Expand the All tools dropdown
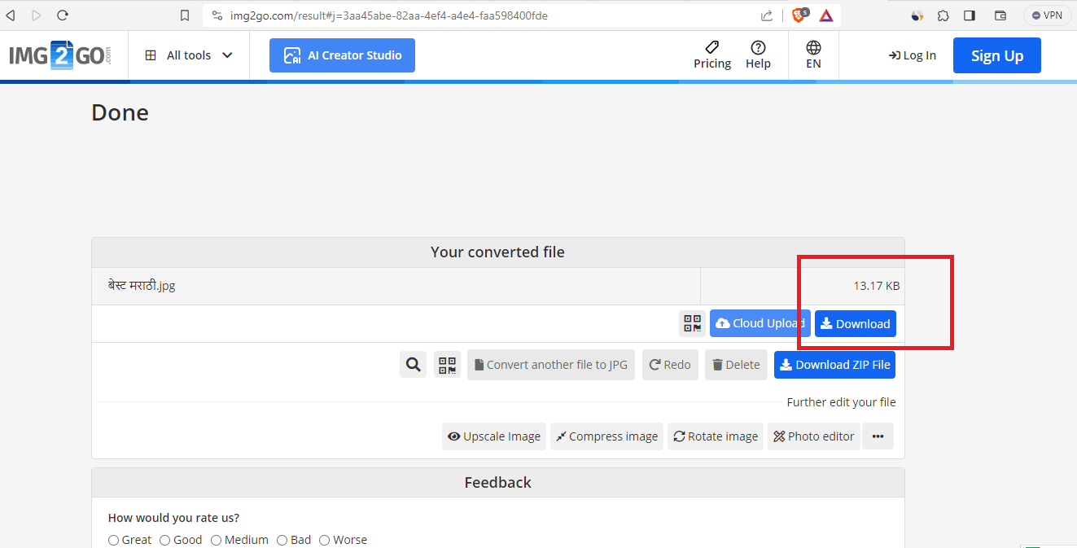Screen dimensions: 1077x548 click(190, 55)
